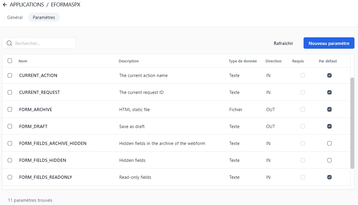Click the Type de donnée column header
This screenshot has width=358, height=205.
(243, 61)
